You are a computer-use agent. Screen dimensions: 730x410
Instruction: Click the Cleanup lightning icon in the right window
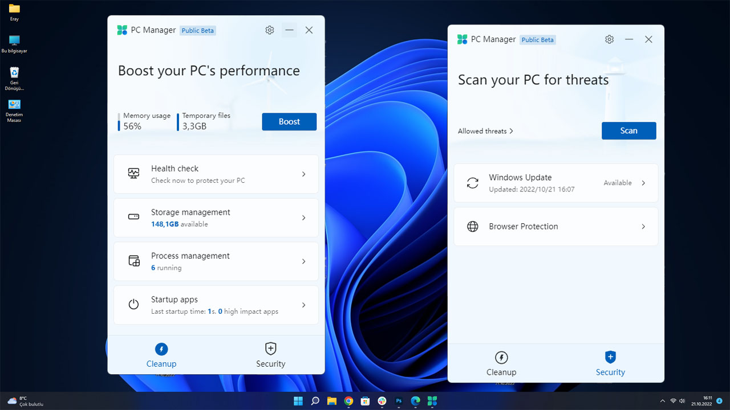pos(501,358)
